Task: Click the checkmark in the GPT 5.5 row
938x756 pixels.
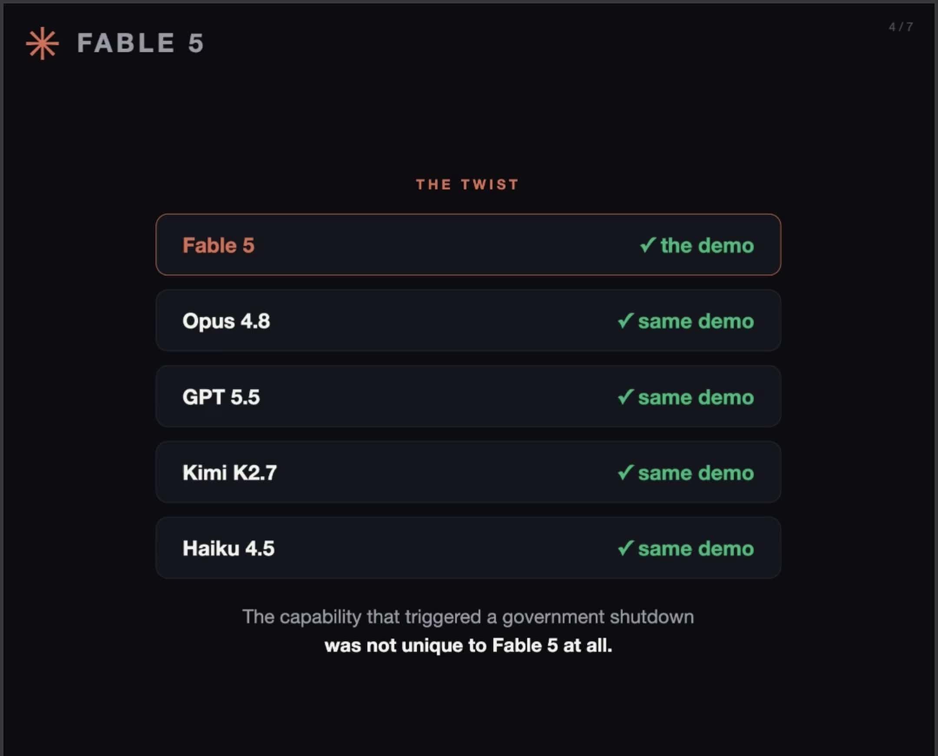Action: [625, 396]
